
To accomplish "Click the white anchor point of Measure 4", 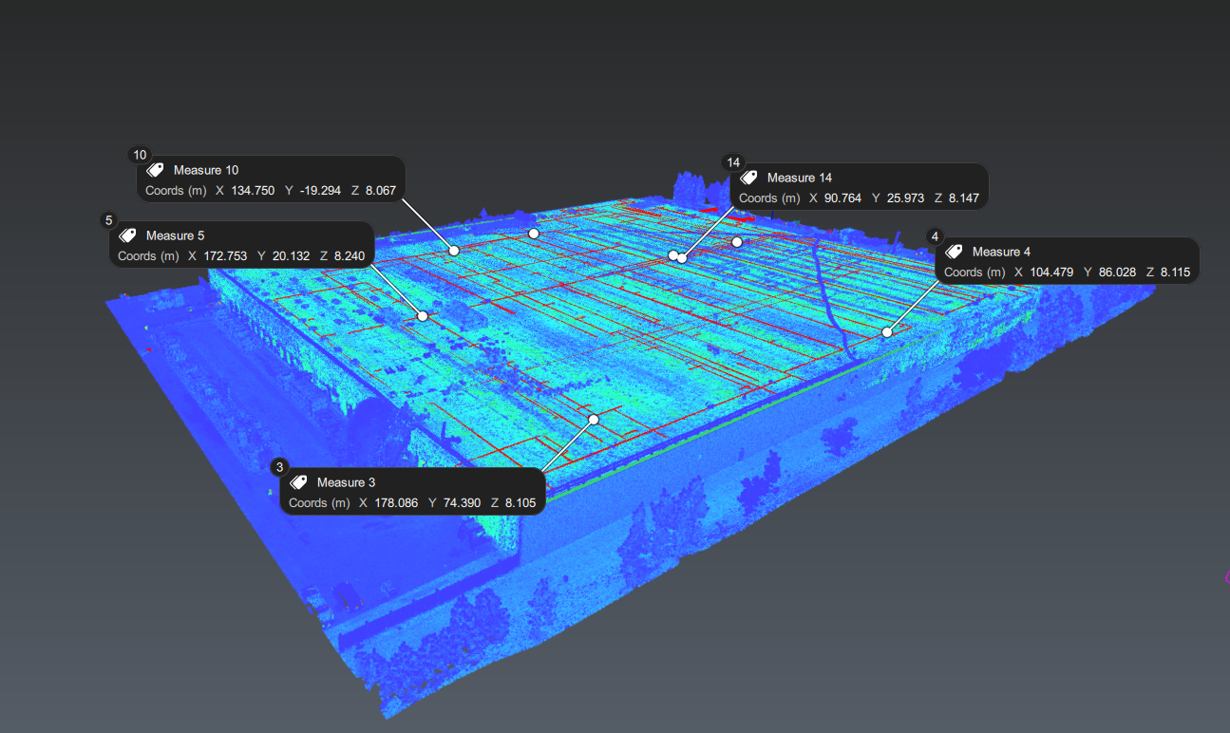I will coord(886,331).
